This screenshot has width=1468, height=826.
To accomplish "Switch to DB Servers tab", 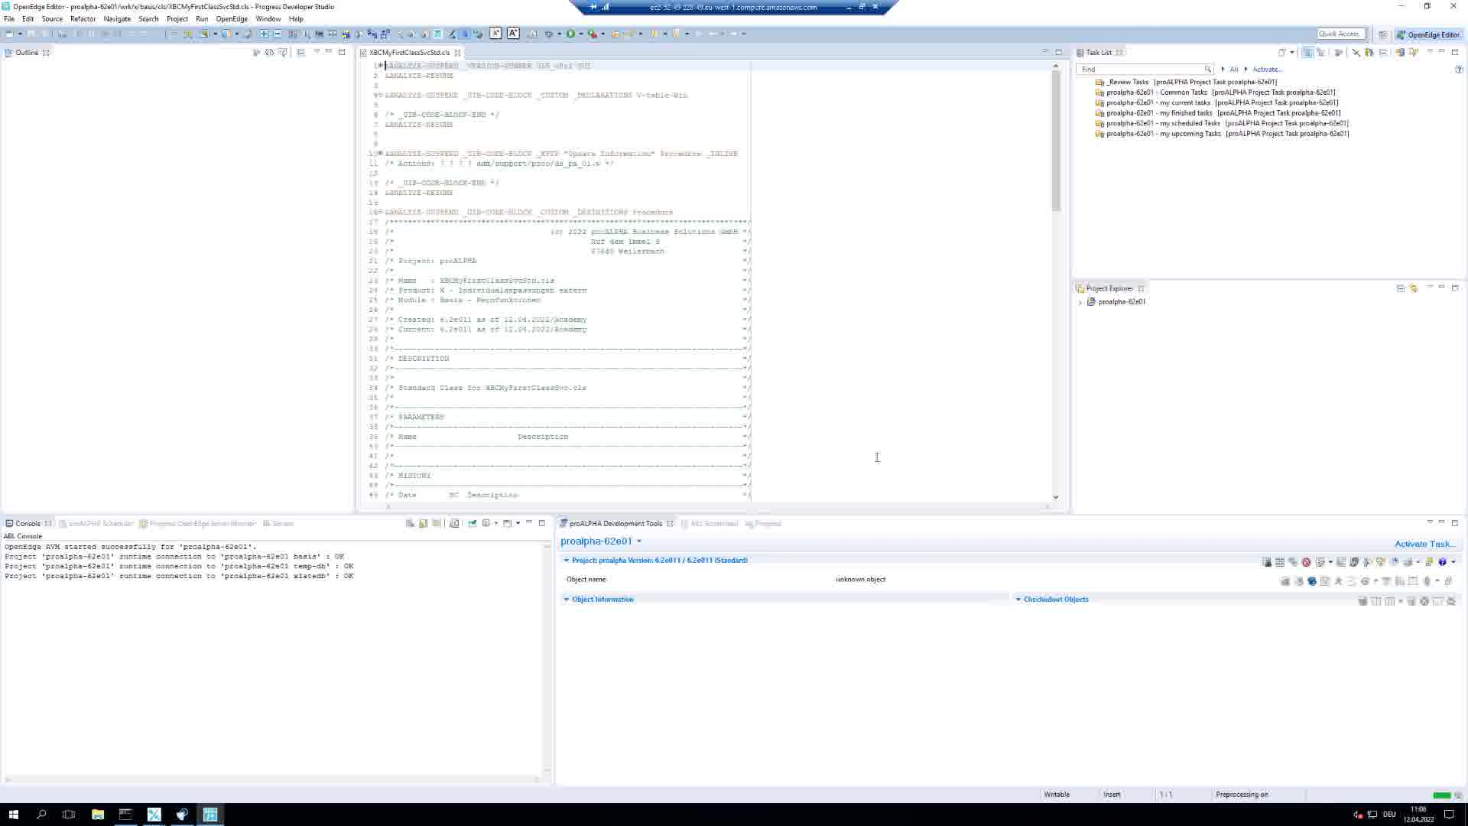I will coord(278,524).
